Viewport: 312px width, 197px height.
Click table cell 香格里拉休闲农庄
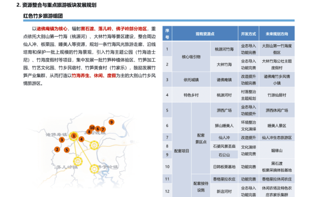pyautogui.click(x=277, y=179)
